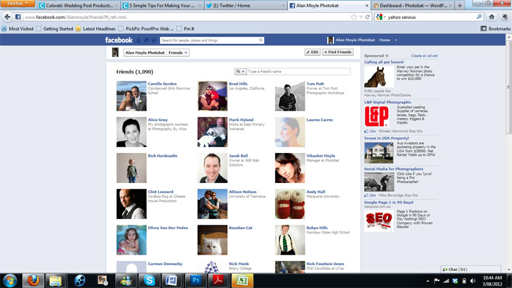512x288 pixels.
Task: Open Skype from the taskbar
Action: [149, 280]
